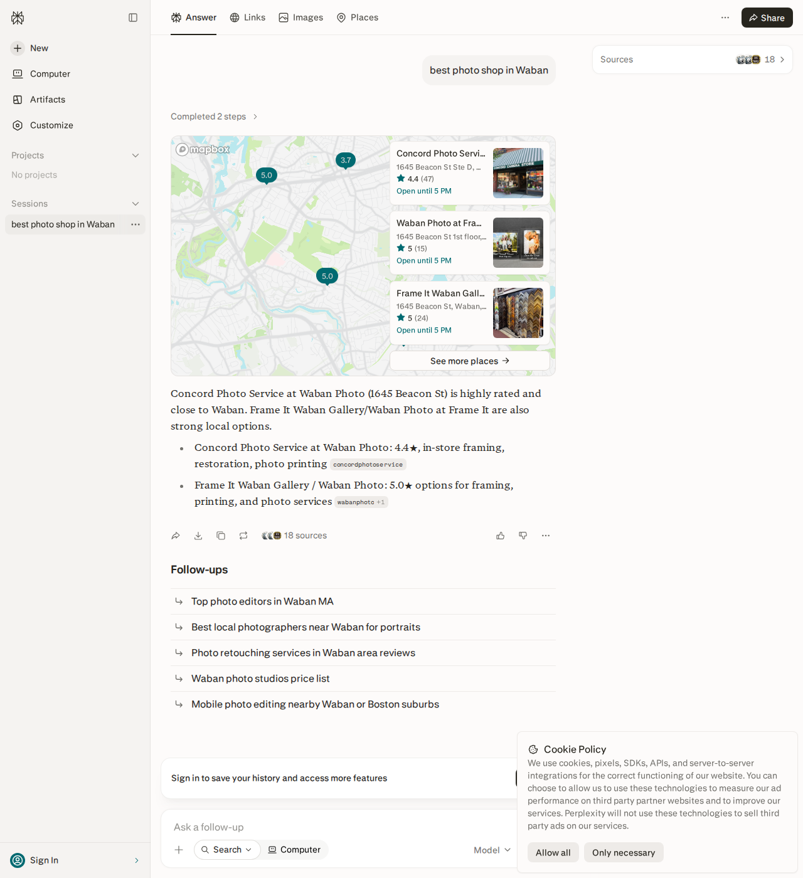The image size is (803, 878).
Task: Copy the answer with clipboard icon
Action: click(x=221, y=536)
